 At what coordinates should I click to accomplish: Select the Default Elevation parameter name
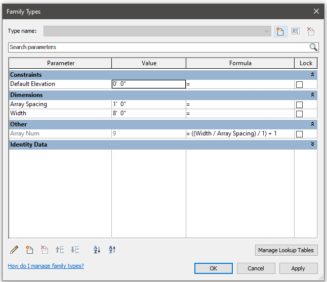point(32,84)
